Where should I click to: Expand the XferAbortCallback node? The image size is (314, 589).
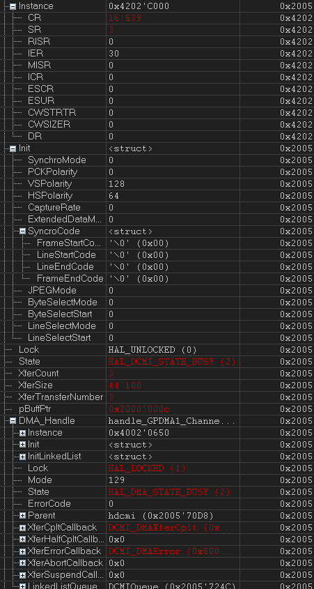[x=22, y=563]
